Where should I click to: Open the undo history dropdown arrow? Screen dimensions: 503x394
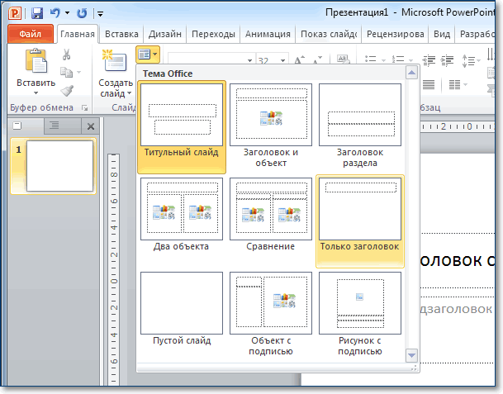click(x=67, y=13)
